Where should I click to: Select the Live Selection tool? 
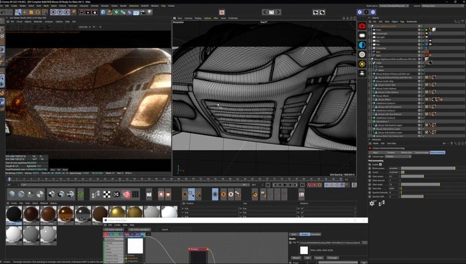(18, 12)
